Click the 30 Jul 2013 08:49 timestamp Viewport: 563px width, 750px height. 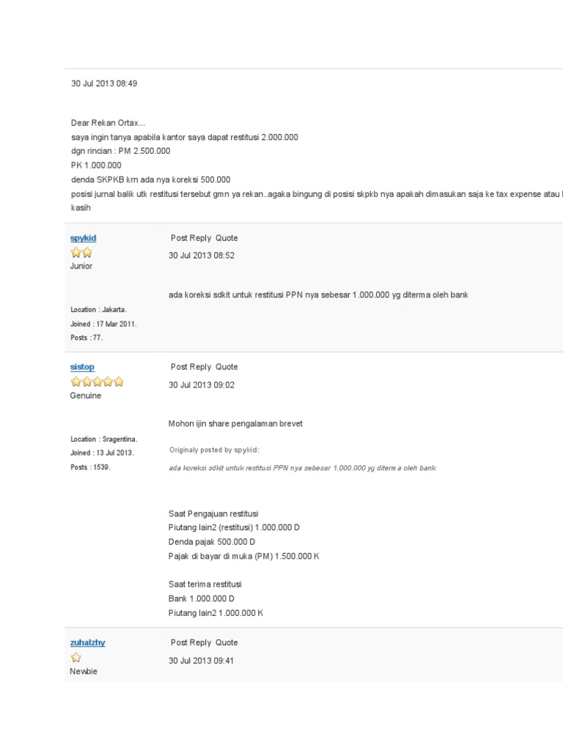(x=104, y=83)
